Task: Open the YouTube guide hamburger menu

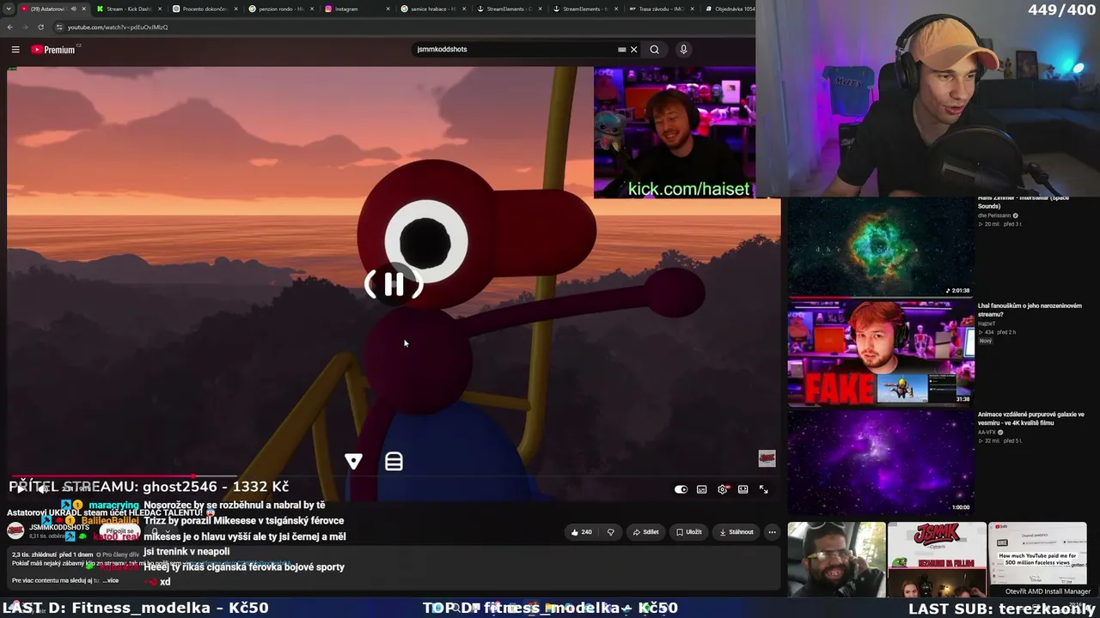Action: click(15, 50)
